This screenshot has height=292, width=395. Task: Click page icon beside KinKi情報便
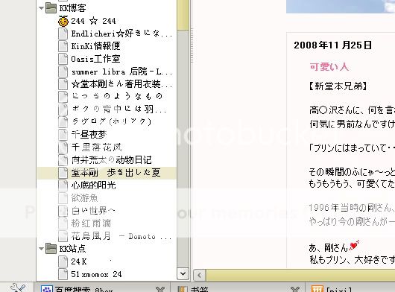(63, 46)
